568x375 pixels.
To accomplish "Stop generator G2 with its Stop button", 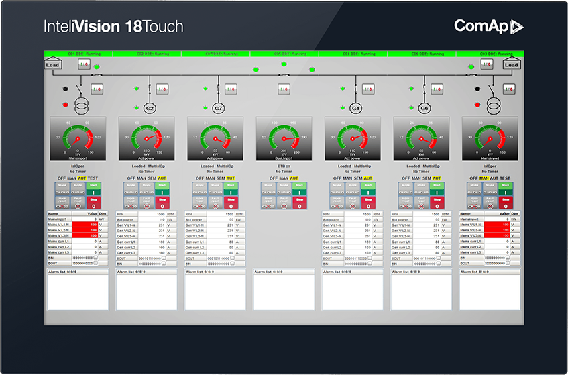I will [162, 203].
